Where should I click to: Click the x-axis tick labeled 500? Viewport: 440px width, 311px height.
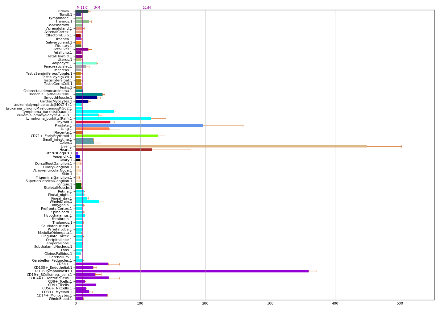(x=400, y=304)
